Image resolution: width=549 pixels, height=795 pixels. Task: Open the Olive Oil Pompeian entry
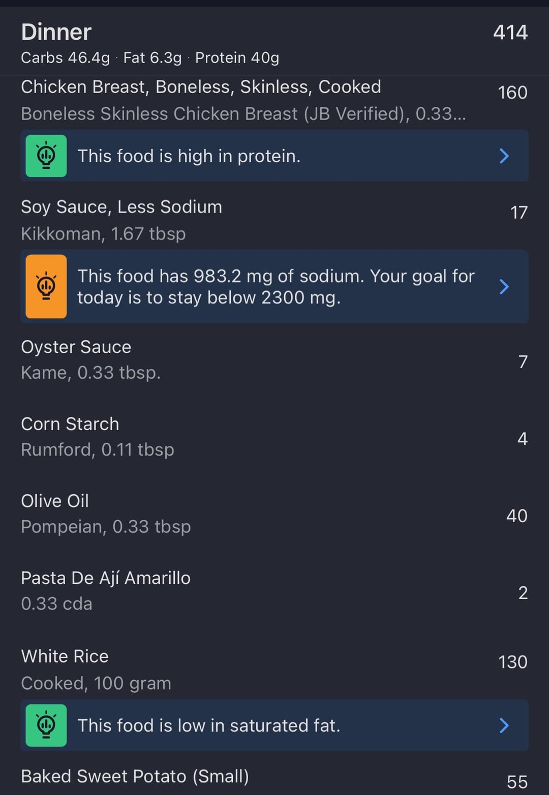(274, 514)
